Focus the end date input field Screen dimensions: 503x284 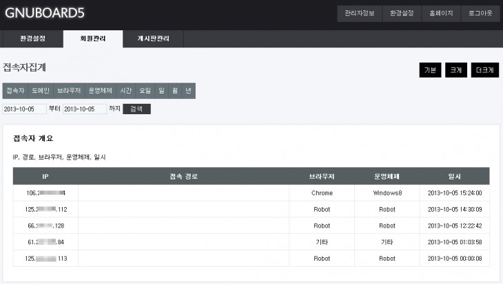point(85,109)
